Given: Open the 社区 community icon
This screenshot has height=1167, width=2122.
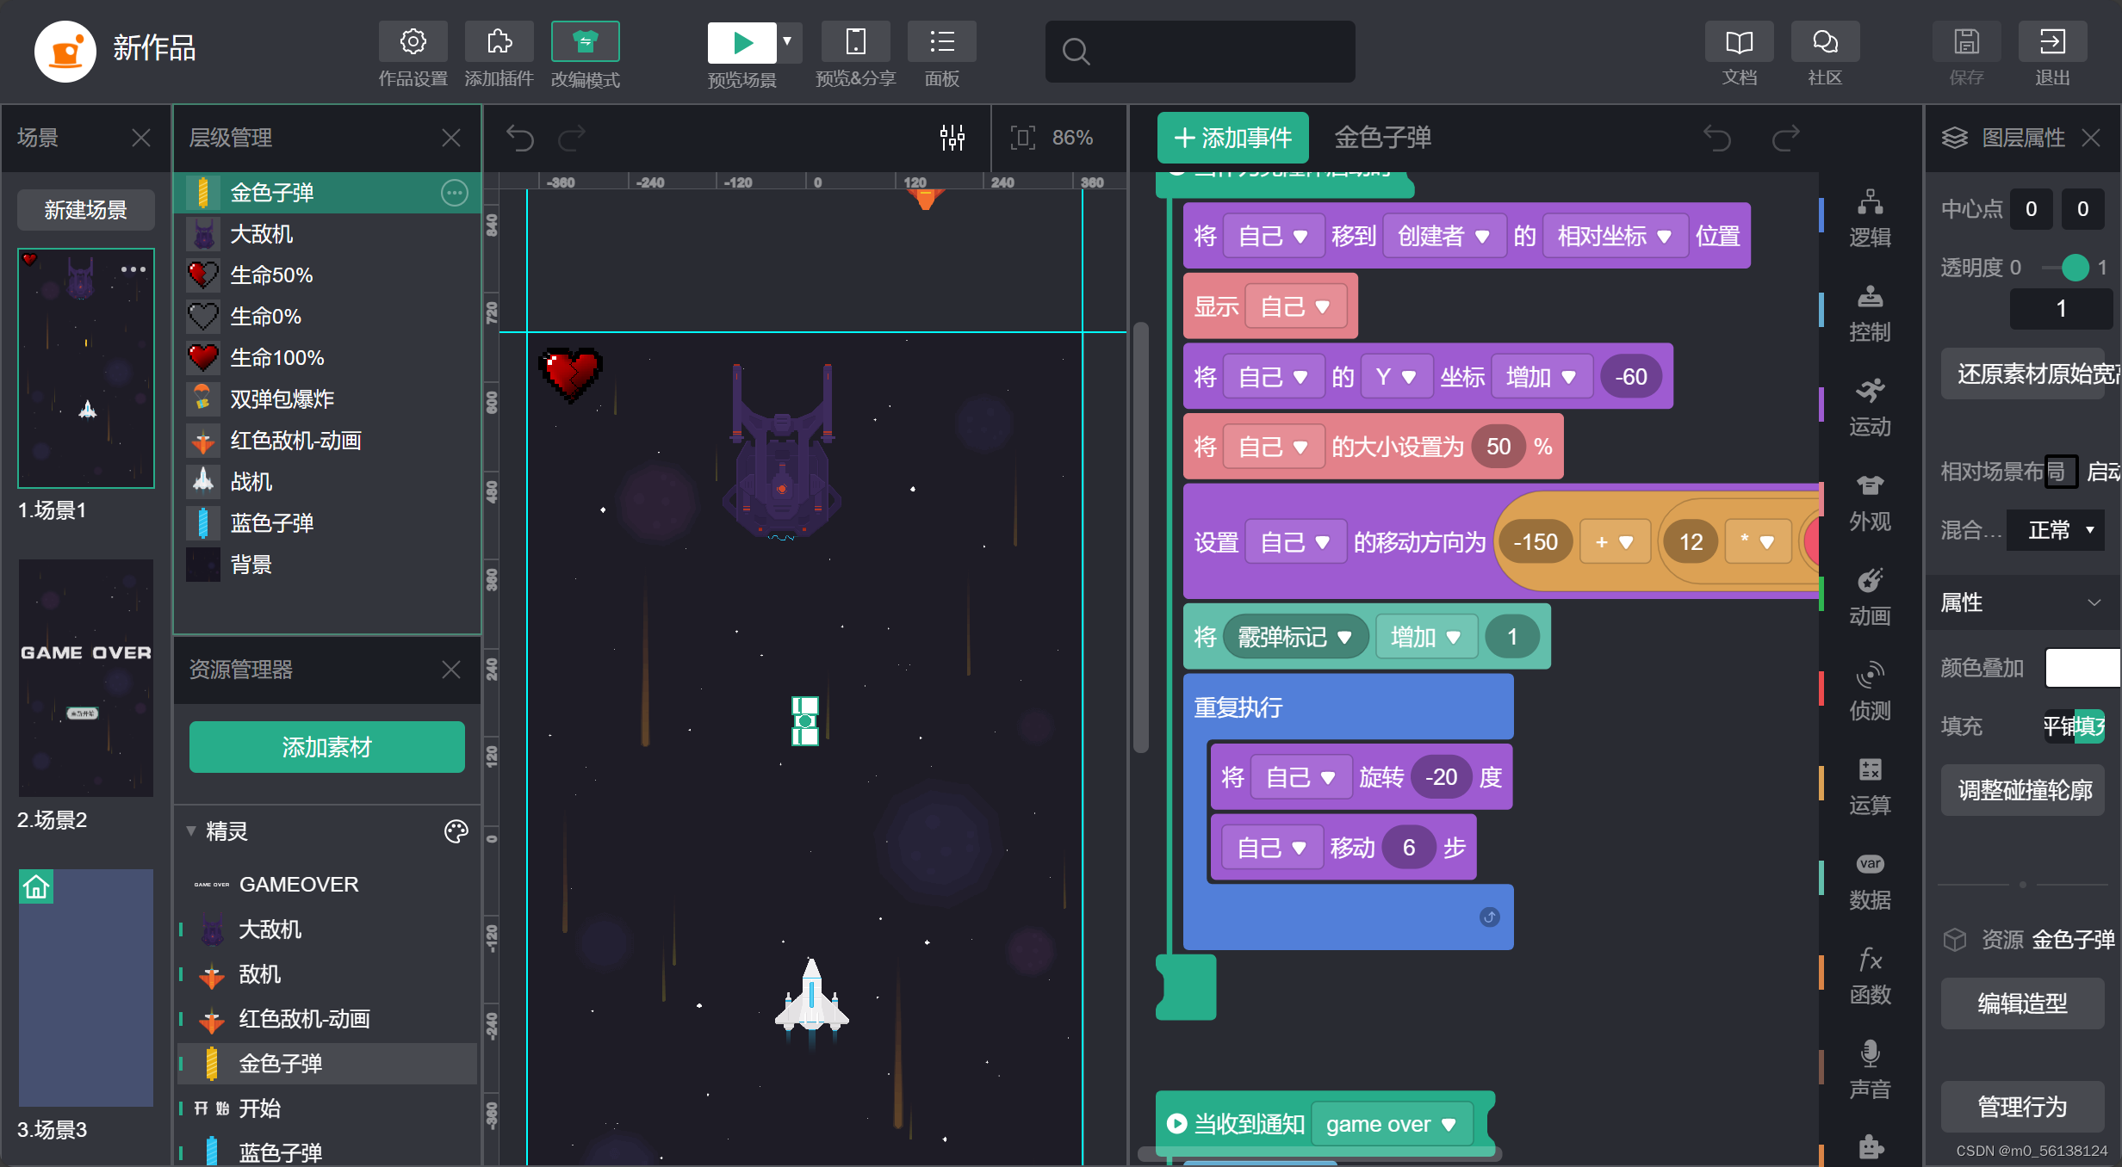Looking at the screenshot, I should coord(1824,41).
